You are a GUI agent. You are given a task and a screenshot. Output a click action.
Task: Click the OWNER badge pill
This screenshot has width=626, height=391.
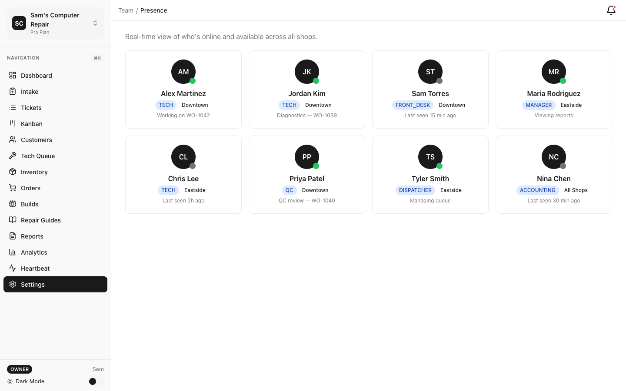pyautogui.click(x=20, y=369)
